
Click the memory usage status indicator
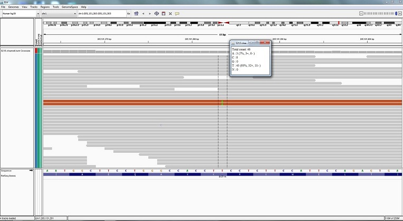click(x=392, y=218)
